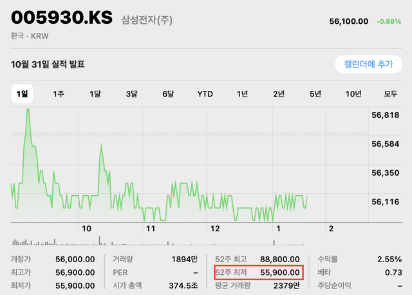The height and width of the screenshot is (295, 412).
Task: Toggle the -0.88% price change display
Action: coord(390,21)
